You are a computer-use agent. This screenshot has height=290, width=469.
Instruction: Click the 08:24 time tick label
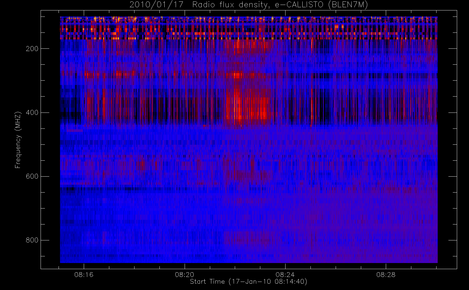(285, 275)
